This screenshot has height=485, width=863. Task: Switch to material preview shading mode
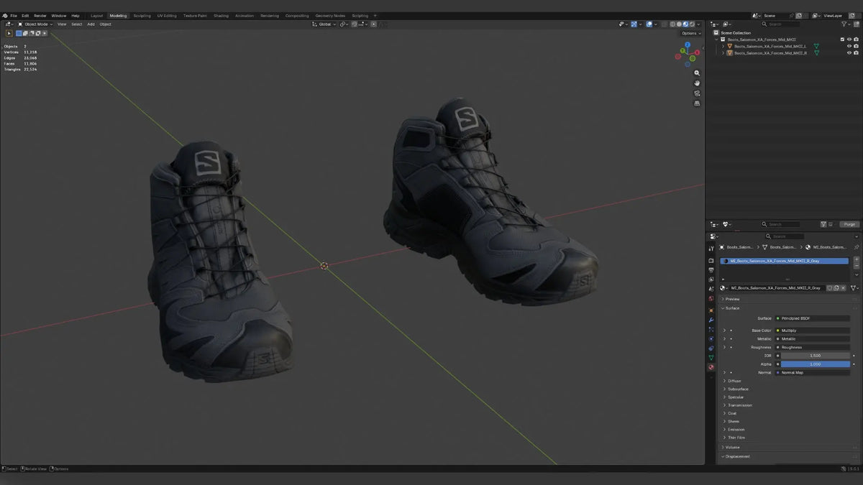point(685,24)
